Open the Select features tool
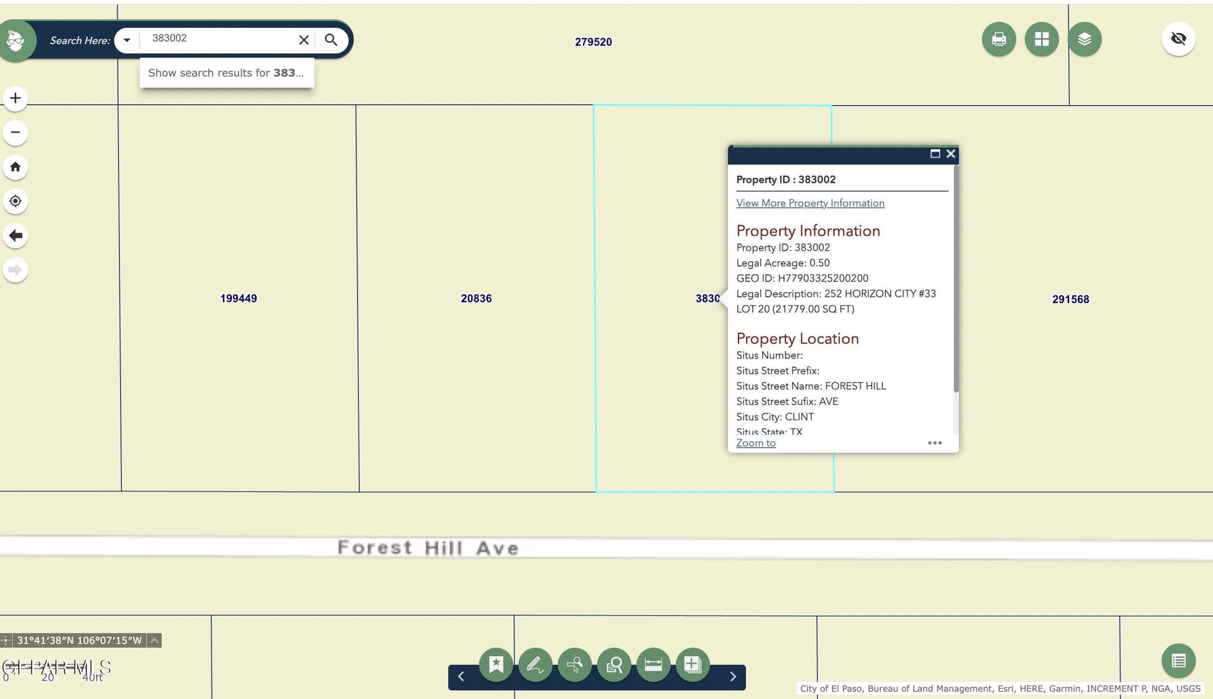 [x=574, y=664]
